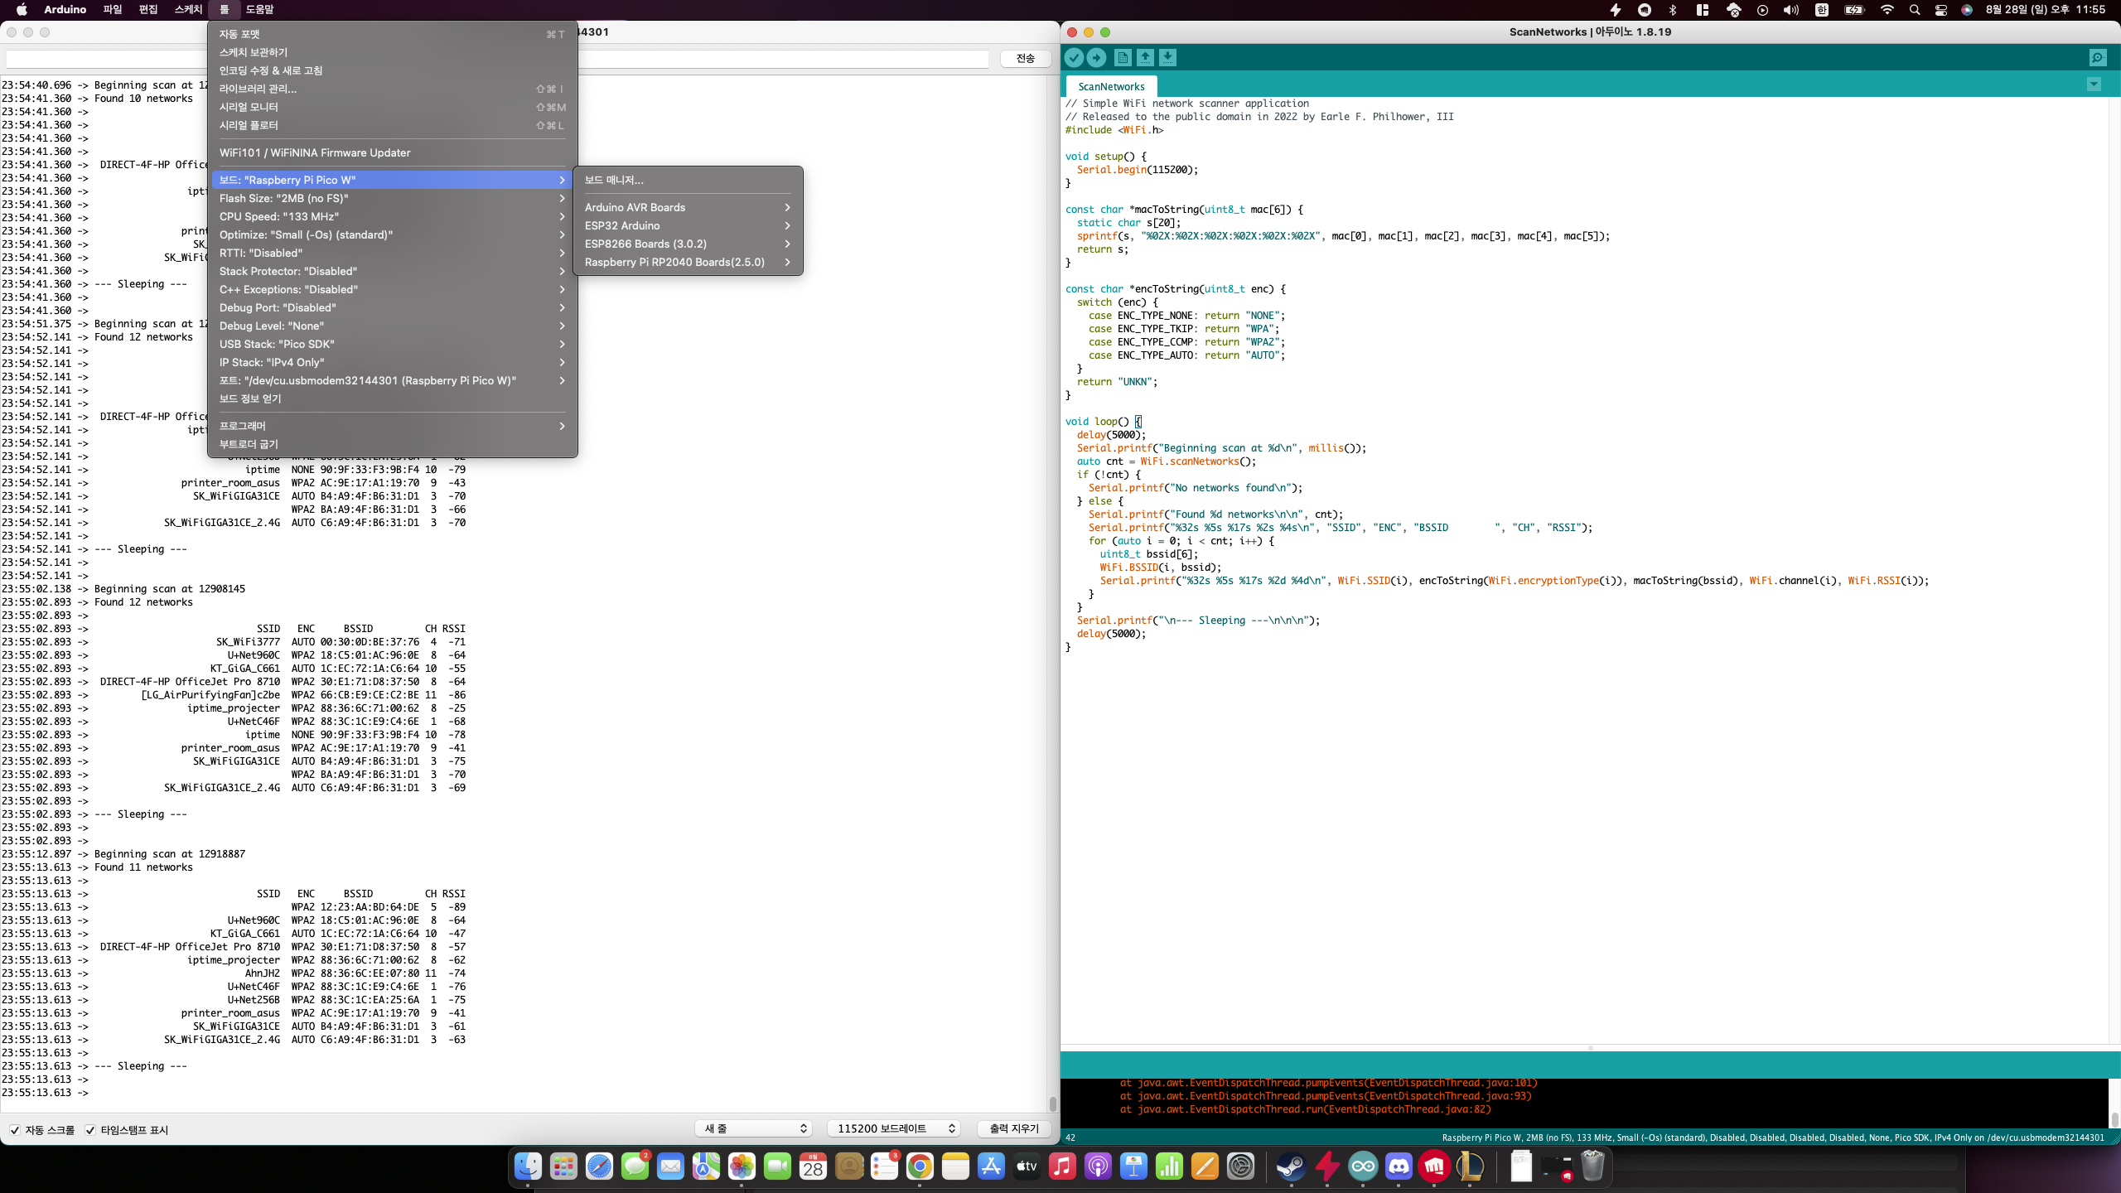2121x1193 pixels.
Task: Expand the Flash Size "2MB (no FS)" submenu
Action: pos(392,198)
